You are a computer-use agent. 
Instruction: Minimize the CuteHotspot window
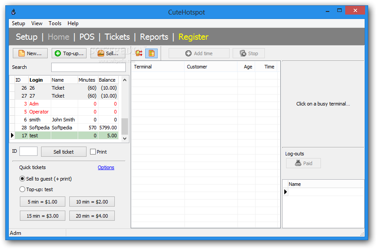pos(328,11)
